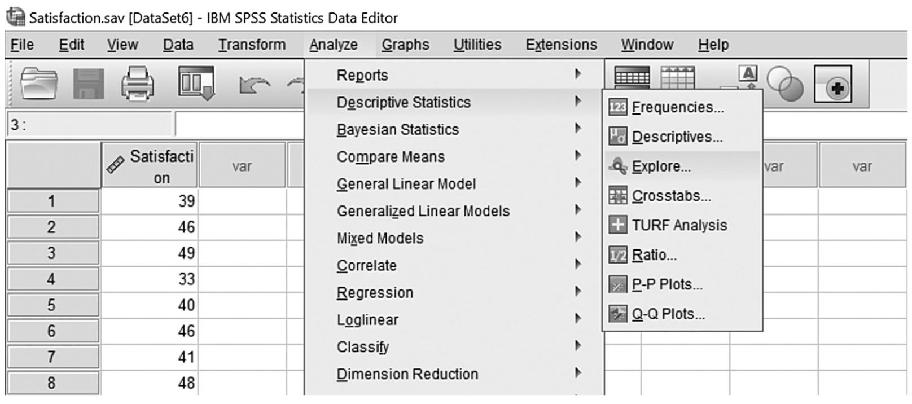Expand the Generalized Linear Models submenu
This screenshot has width=912, height=404.
[454, 210]
